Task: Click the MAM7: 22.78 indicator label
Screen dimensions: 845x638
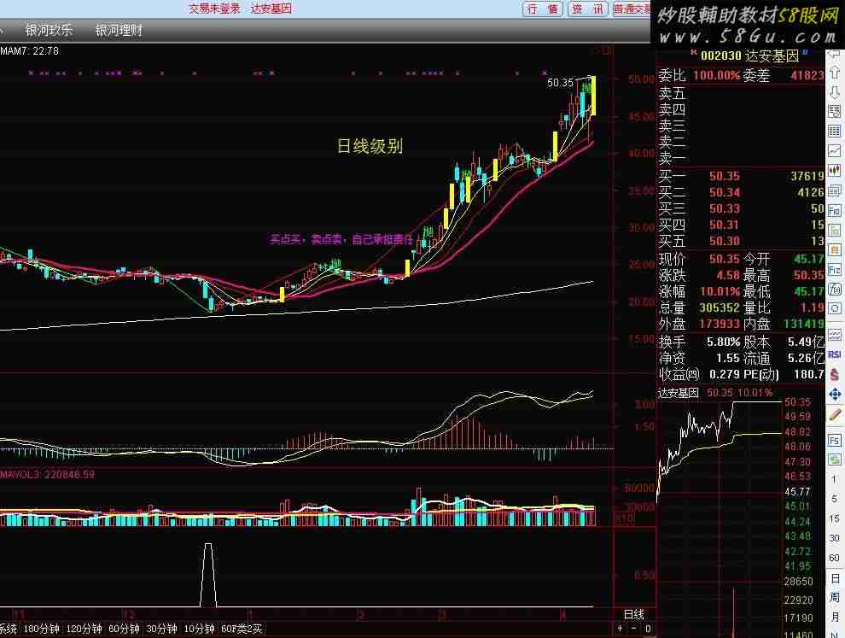Action: point(30,51)
